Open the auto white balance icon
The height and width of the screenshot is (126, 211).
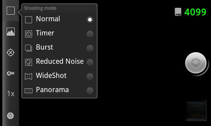click(x=11, y=73)
